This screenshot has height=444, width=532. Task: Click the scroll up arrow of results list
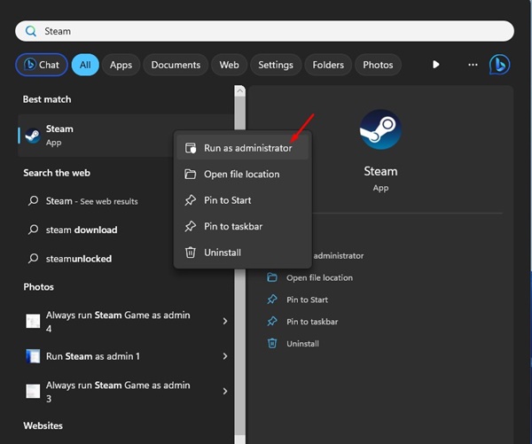[x=240, y=90]
